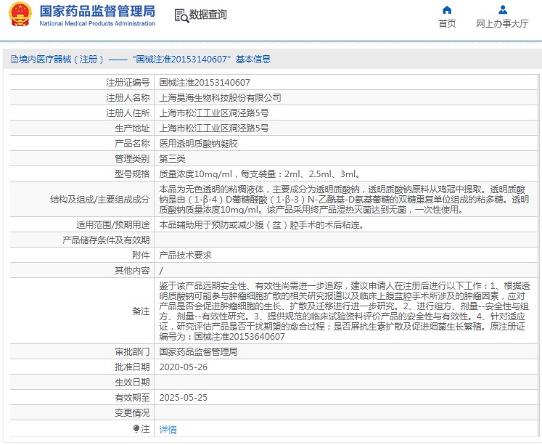Click the 网上办事大厅 person icon
Viewport: 542px width, 445px height.
[502, 10]
